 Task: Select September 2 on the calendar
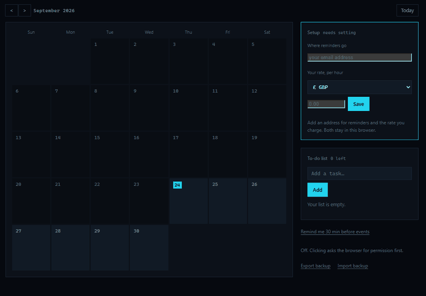pyautogui.click(x=149, y=61)
